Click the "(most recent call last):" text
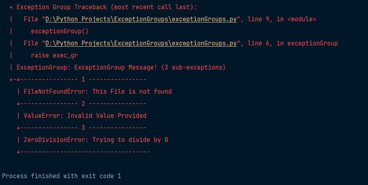The height and width of the screenshot is (185, 368). click(x=154, y=7)
